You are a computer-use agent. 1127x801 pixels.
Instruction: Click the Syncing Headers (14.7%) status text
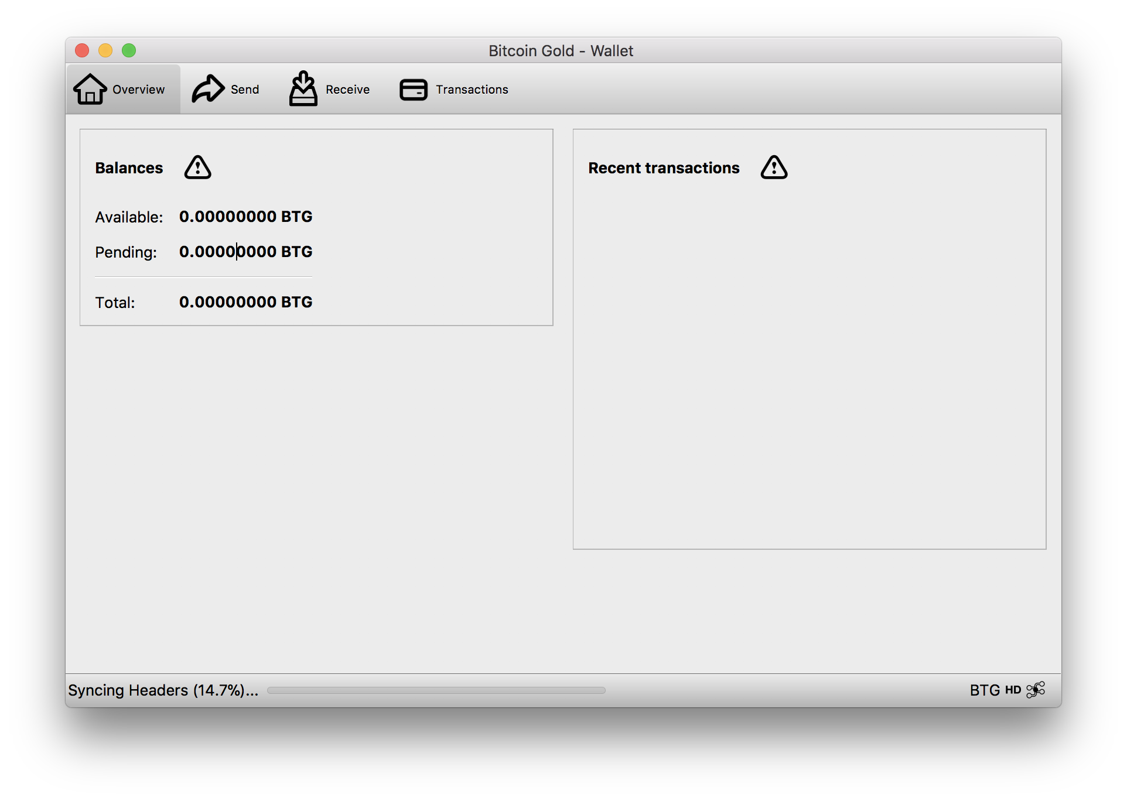[163, 690]
